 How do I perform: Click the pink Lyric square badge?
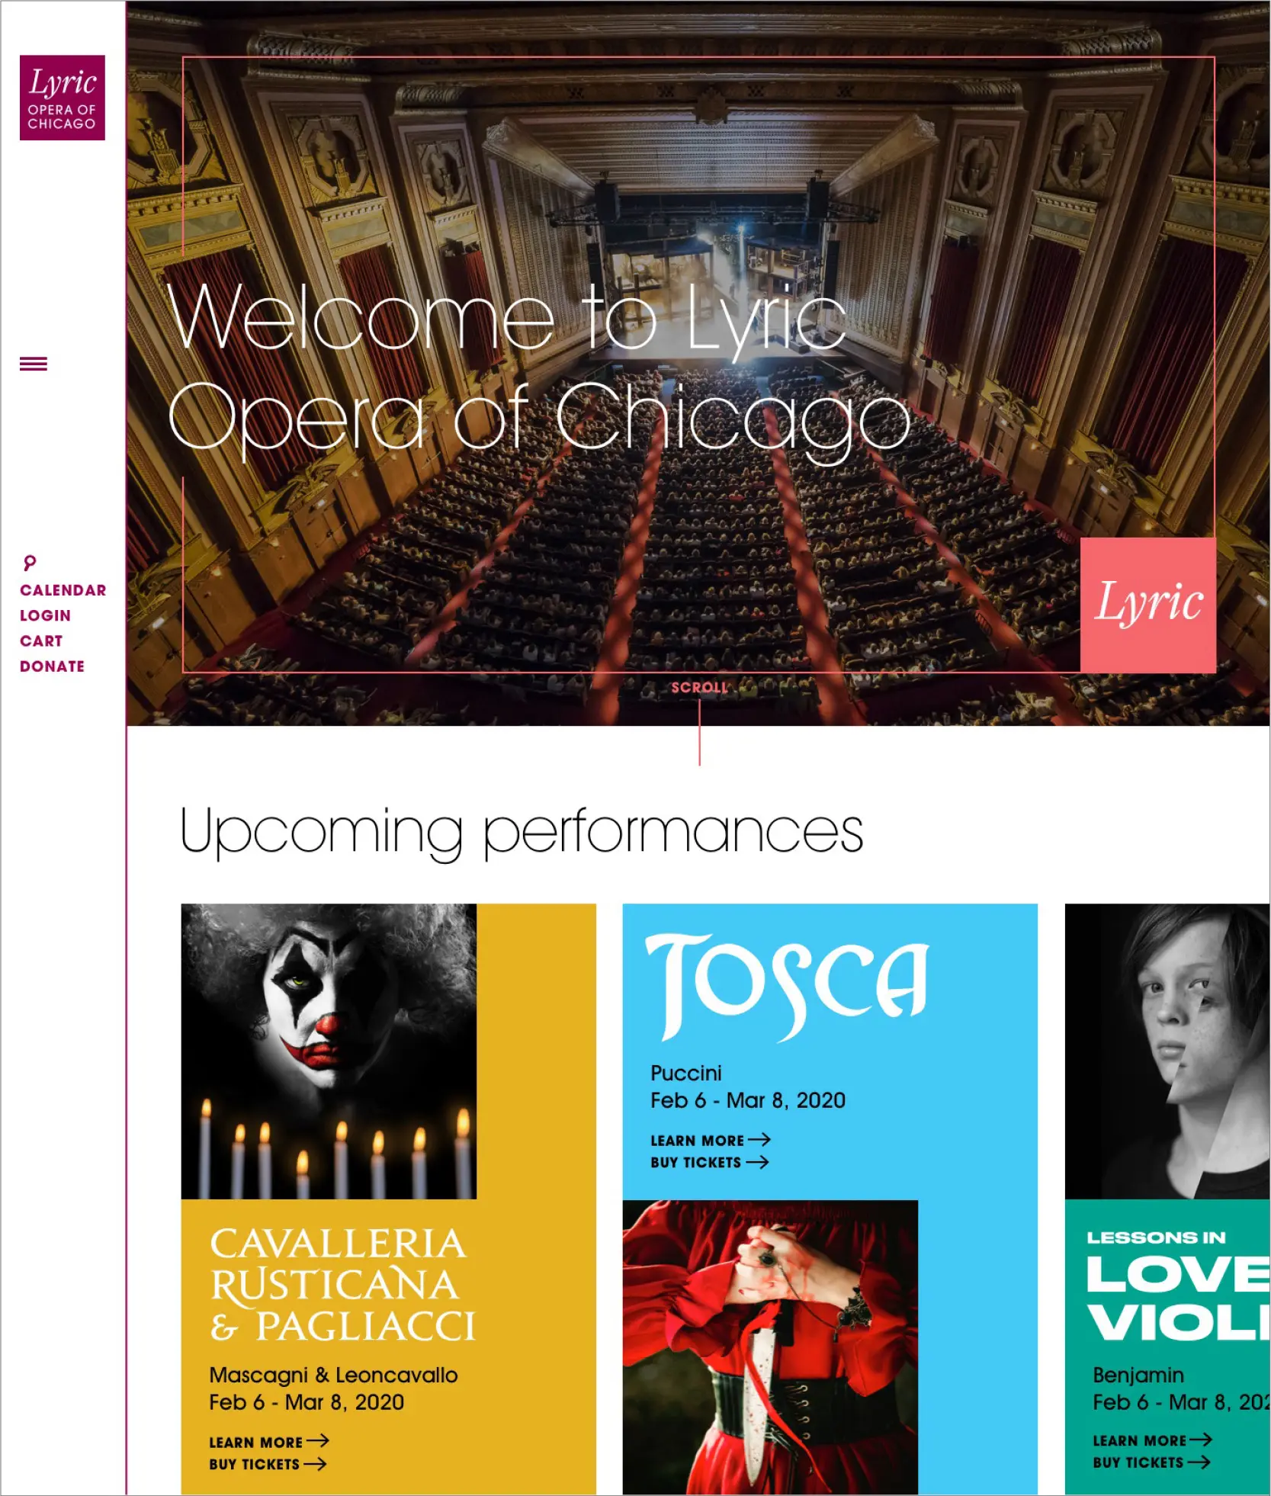(1147, 605)
